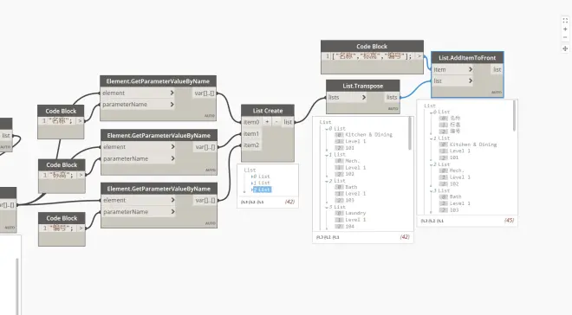Image resolution: width=572 pixels, height=315 pixels.
Task: Click the List.Transpose node header
Action: coord(362,86)
